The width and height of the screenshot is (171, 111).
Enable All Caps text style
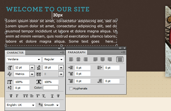[26, 96]
